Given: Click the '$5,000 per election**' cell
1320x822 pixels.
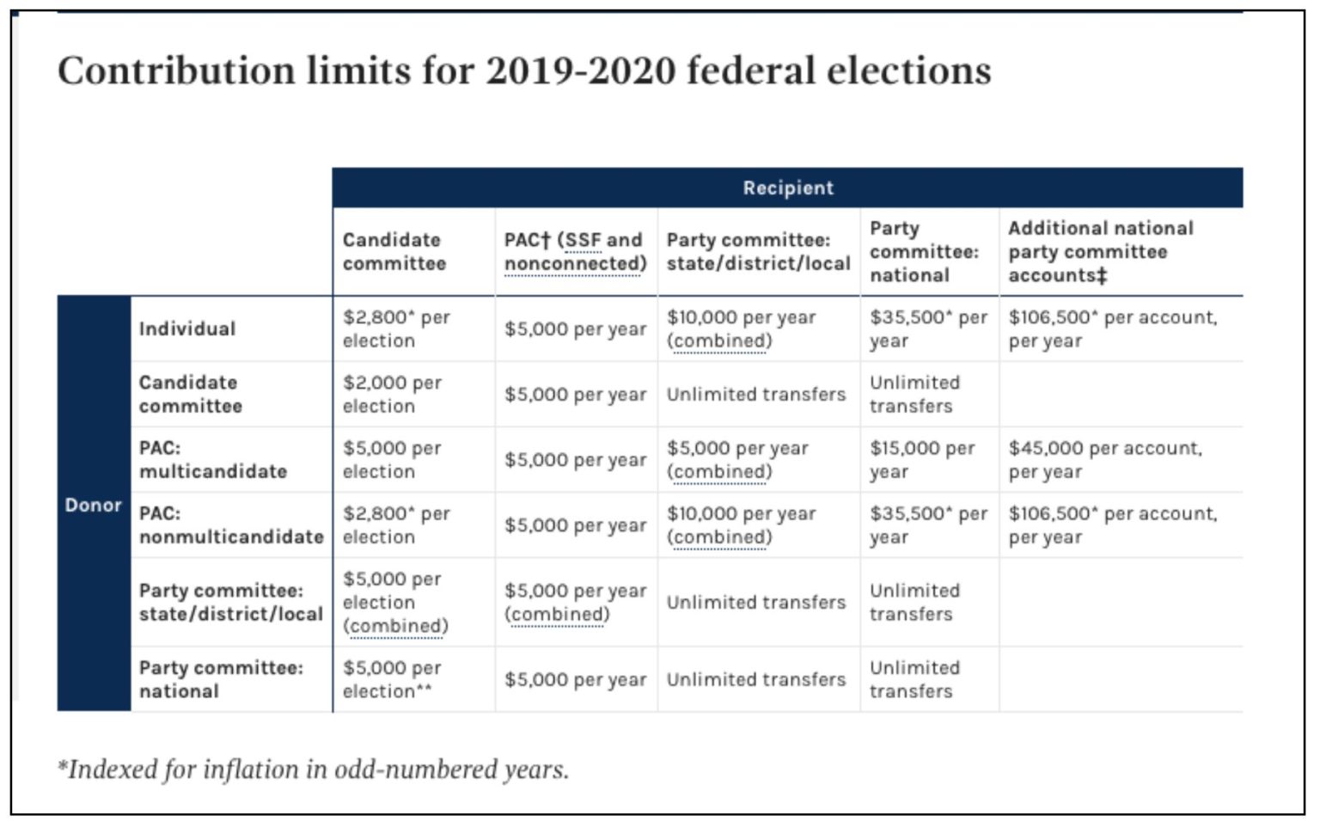Looking at the screenshot, I should pyautogui.click(x=392, y=678).
